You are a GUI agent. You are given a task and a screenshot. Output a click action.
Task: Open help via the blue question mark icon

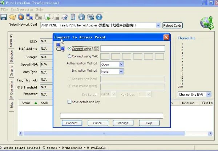point(99,17)
